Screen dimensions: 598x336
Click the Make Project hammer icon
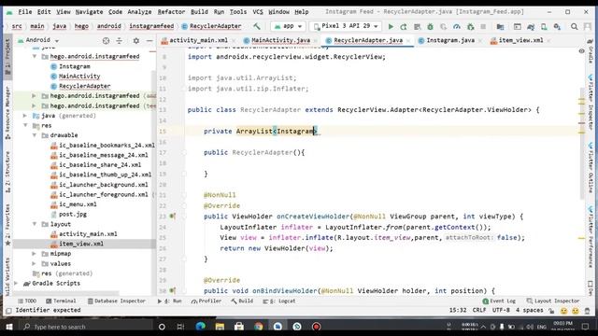[257, 26]
